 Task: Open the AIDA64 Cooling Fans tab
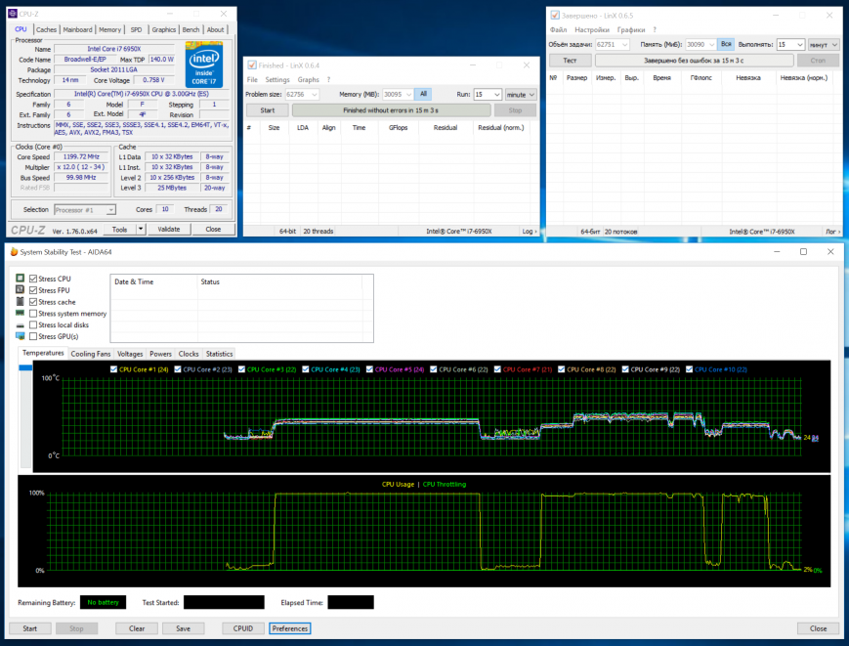coord(91,354)
